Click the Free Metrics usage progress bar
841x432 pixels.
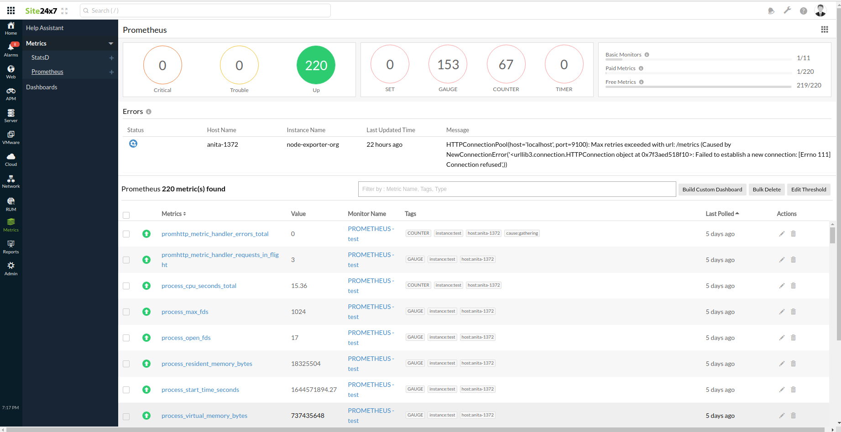[698, 86]
